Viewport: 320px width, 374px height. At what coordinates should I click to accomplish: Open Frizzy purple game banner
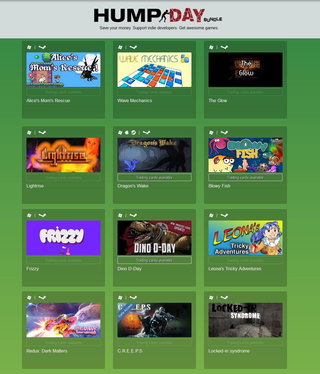(63, 238)
